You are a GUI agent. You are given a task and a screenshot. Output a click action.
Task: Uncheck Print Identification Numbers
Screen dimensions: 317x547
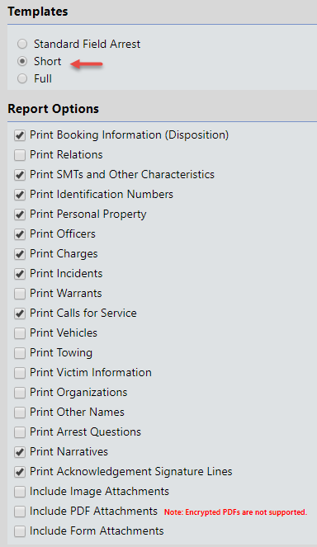pyautogui.click(x=20, y=195)
